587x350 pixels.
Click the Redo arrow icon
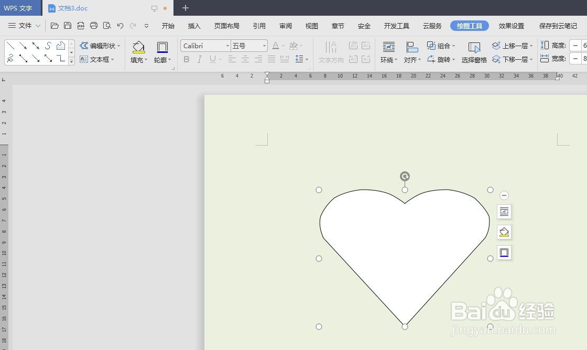133,26
